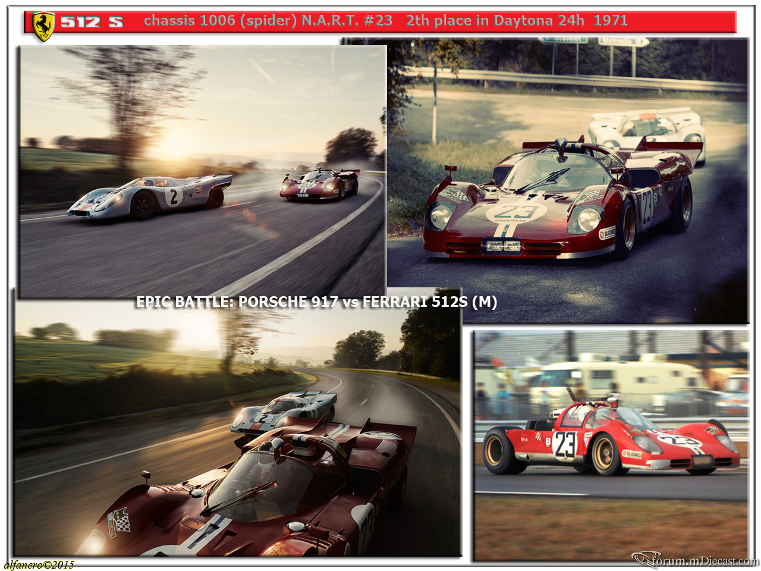This screenshot has width=761, height=571.
Task: Click the 'chassis 1006 (spider) N.A.R.T. #23' heading
Action: (x=268, y=21)
